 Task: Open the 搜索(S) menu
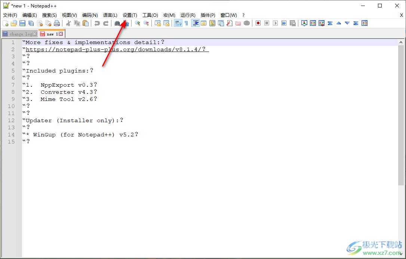pyautogui.click(x=49, y=15)
